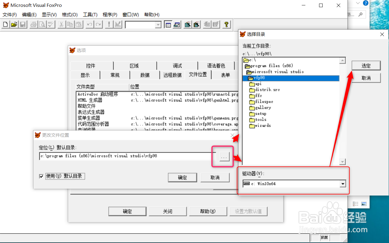Select the tools folder
This screenshot has height=243, width=389.
pyautogui.click(x=258, y=119)
